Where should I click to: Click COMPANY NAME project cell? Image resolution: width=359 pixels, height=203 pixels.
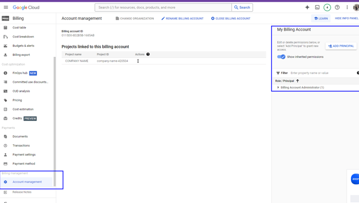click(x=77, y=61)
